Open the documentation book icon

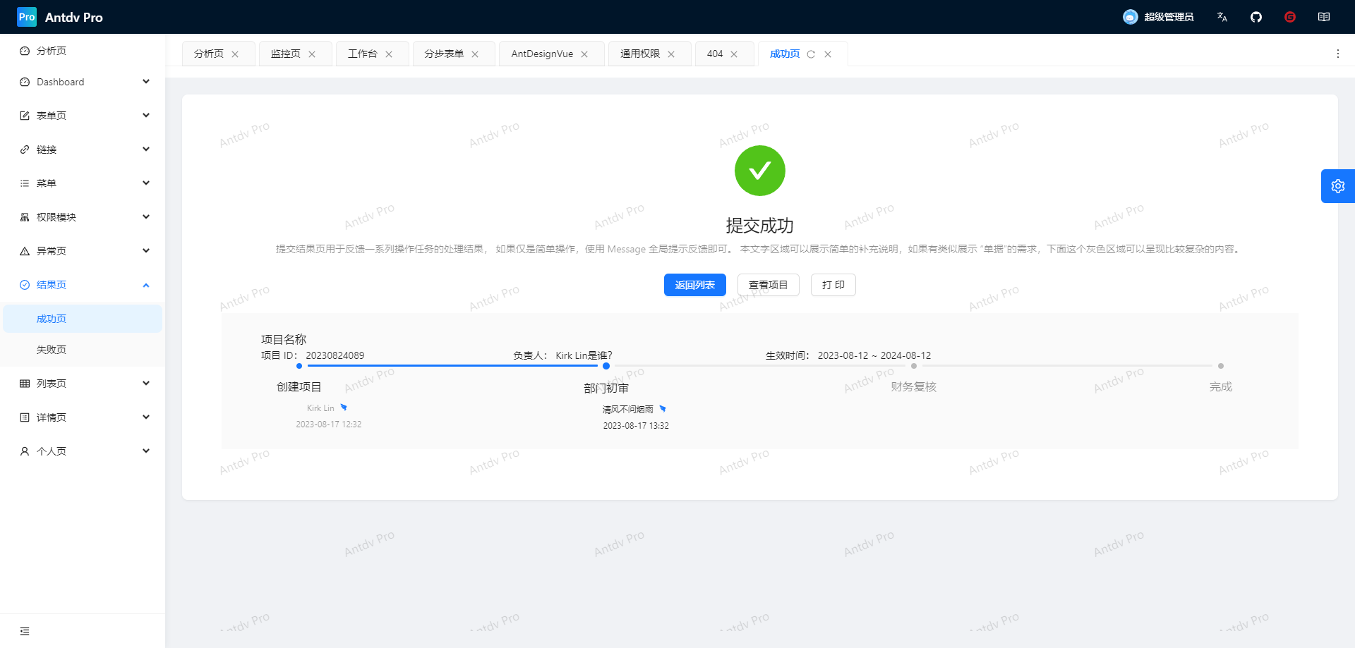tap(1324, 17)
